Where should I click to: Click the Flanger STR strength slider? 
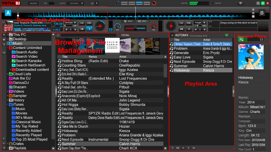(x=198, y=26)
